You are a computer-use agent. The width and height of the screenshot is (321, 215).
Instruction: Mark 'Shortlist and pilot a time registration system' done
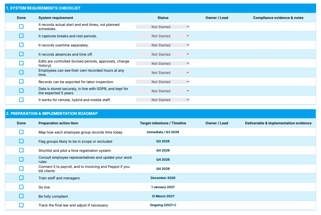(x=21, y=151)
